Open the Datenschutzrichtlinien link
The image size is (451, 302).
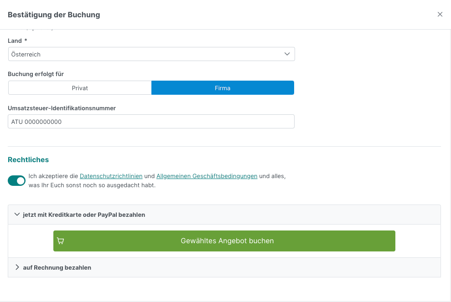click(x=111, y=176)
